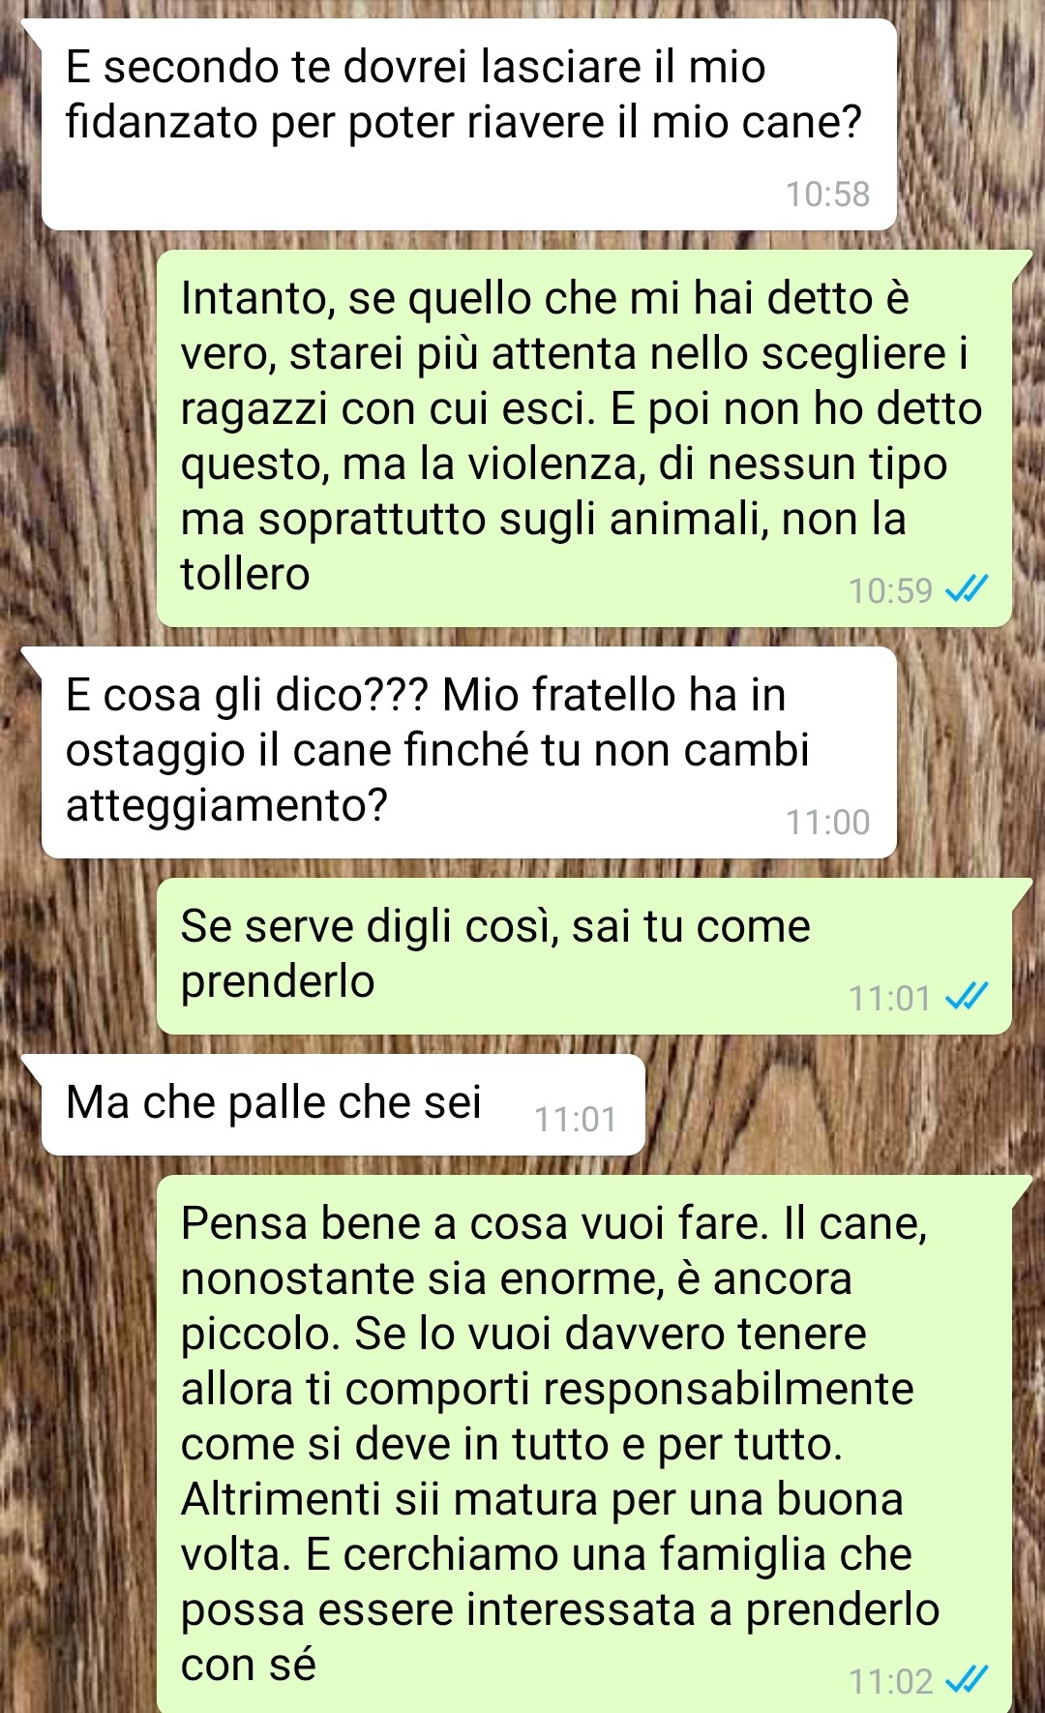Tap the 10:59 timestamp in green bubble
Image resolution: width=1045 pixels, height=1713 pixels.
[890, 590]
